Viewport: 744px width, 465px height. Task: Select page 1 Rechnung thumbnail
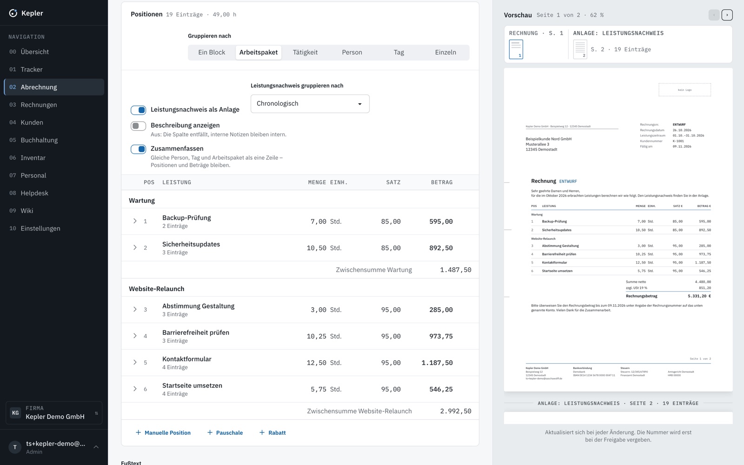(516, 49)
